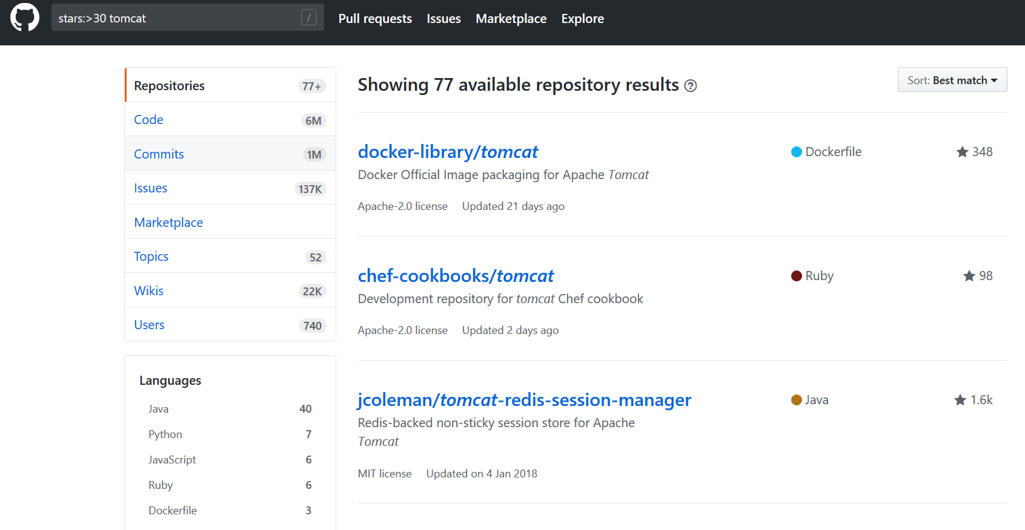Click the star icon beside 98
This screenshot has width=1025, height=530.
[x=969, y=276]
